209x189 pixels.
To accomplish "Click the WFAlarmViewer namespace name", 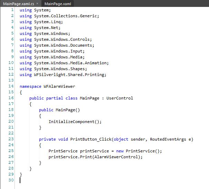I will 59,86.
